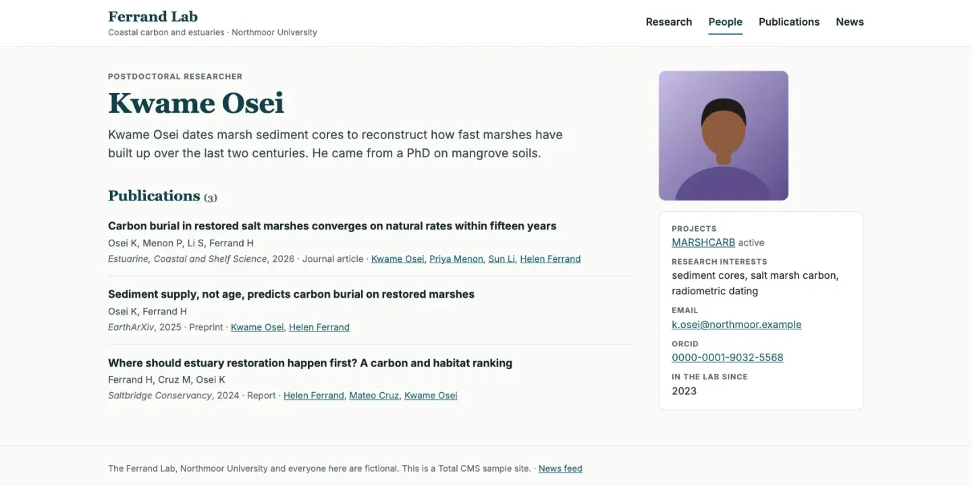Click title 'Carbon burial in restored salt marshes converges'
Screen dimensions: 972x486
tap(332, 226)
